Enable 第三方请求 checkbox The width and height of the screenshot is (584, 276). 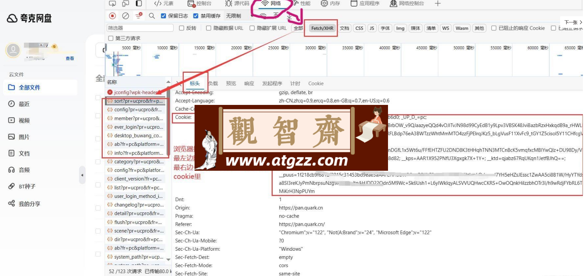click(111, 38)
